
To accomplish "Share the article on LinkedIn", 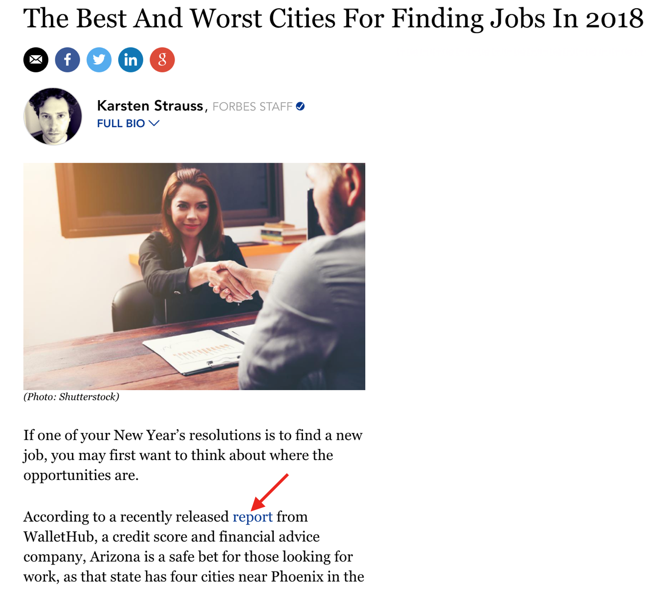I will pos(131,60).
